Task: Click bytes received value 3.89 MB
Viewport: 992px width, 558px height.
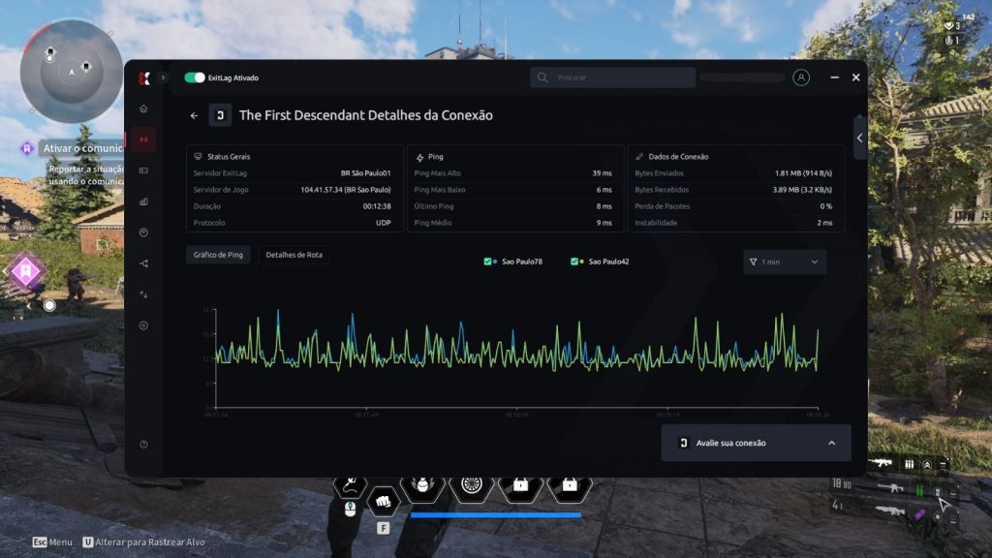Action: click(802, 190)
